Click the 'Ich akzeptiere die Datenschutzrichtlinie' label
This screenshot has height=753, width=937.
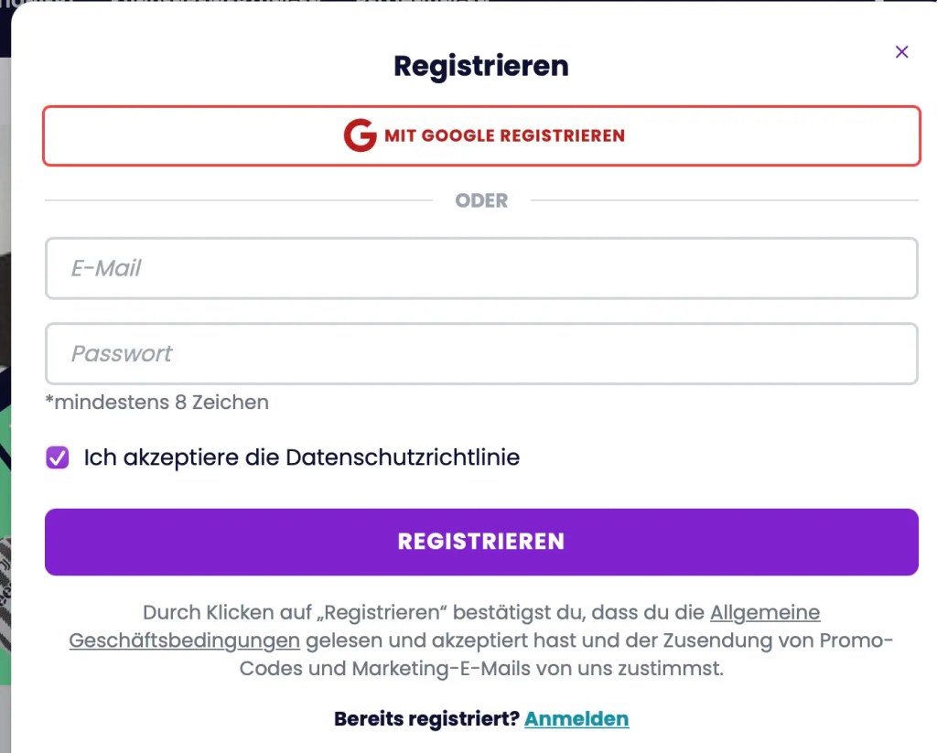coord(301,457)
